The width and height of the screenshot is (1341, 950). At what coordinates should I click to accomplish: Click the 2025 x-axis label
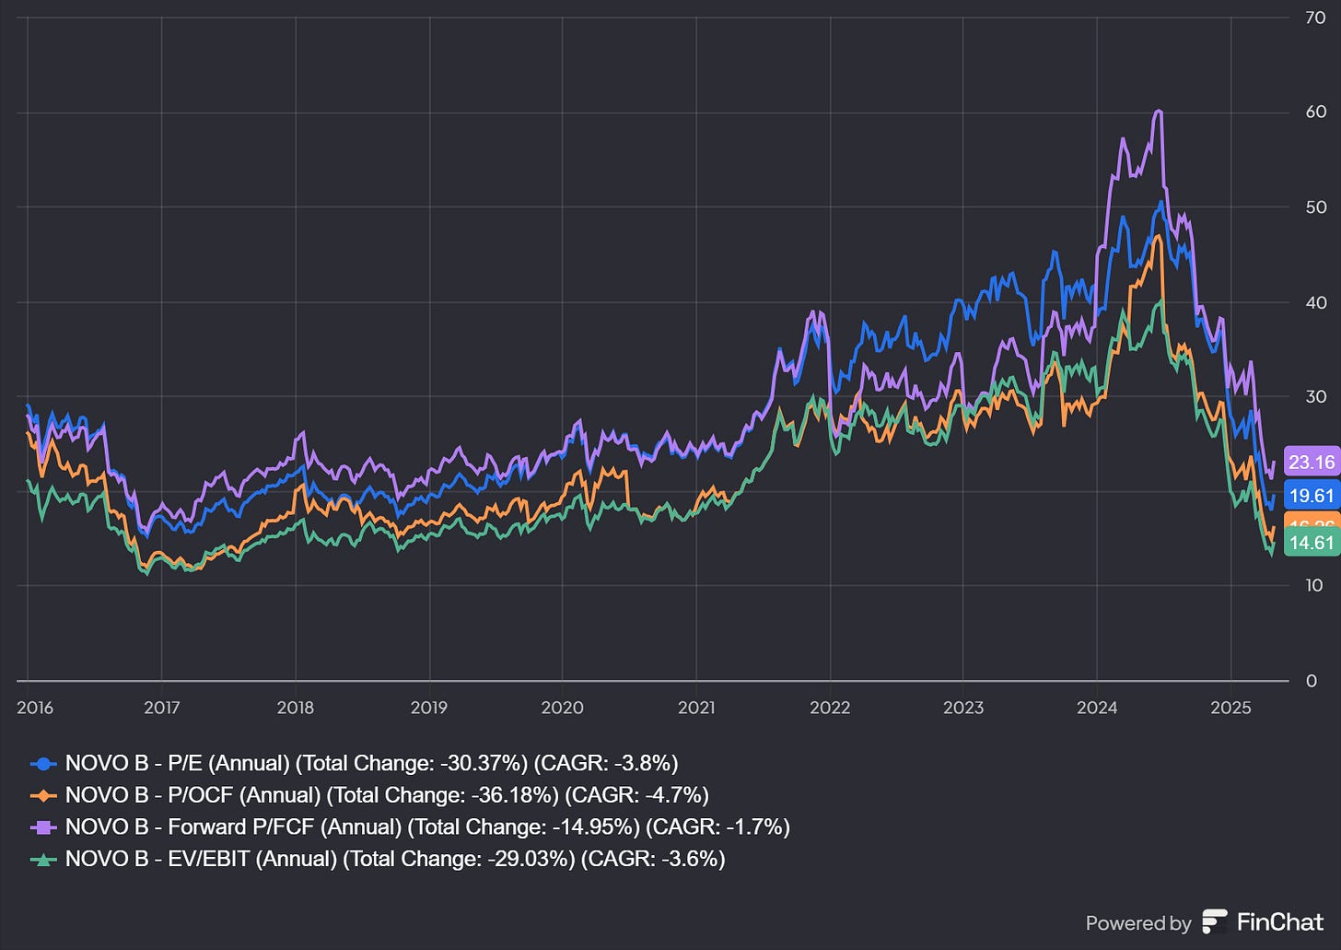click(1230, 708)
